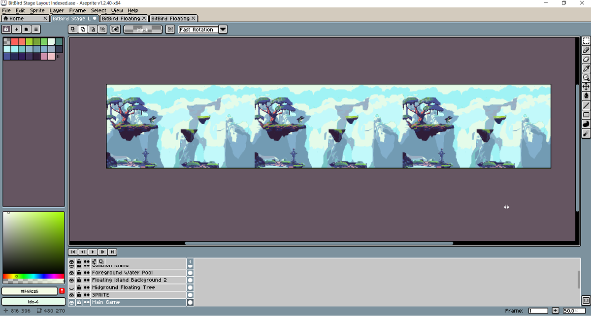Select the Paint Bucket tool
591x316 pixels.
(586, 96)
